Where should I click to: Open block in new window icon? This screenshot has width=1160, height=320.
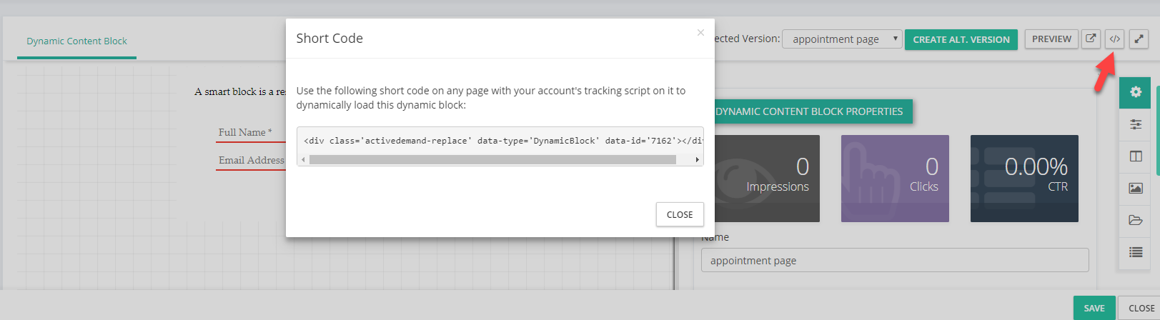[x=1091, y=39]
